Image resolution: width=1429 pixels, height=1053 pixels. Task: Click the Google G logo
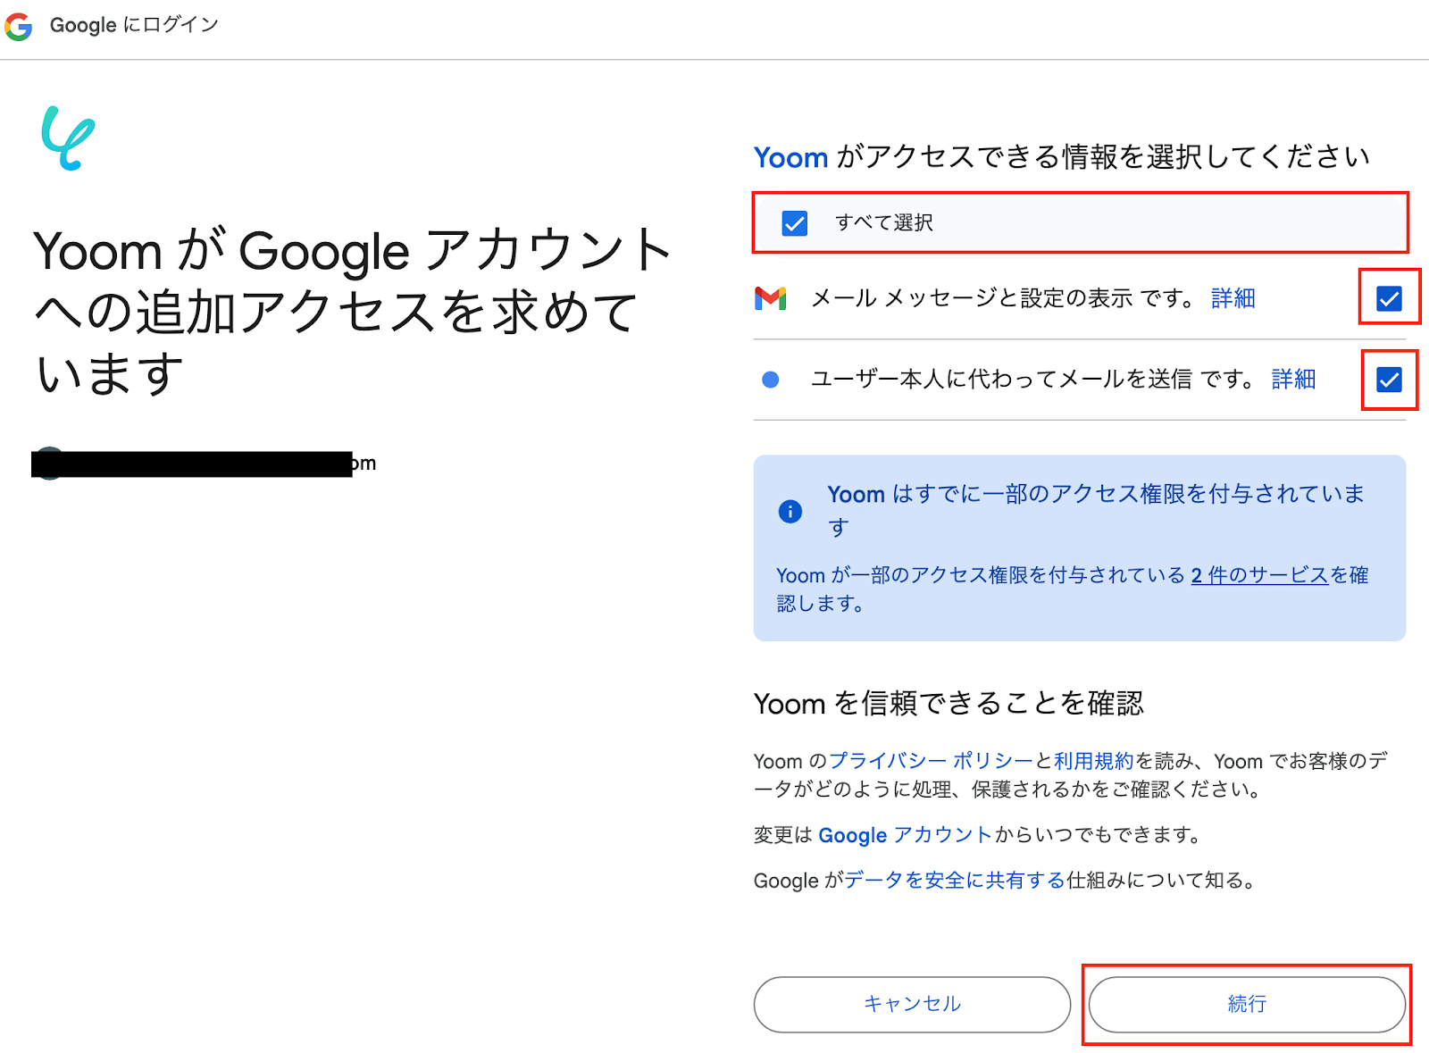[19, 25]
